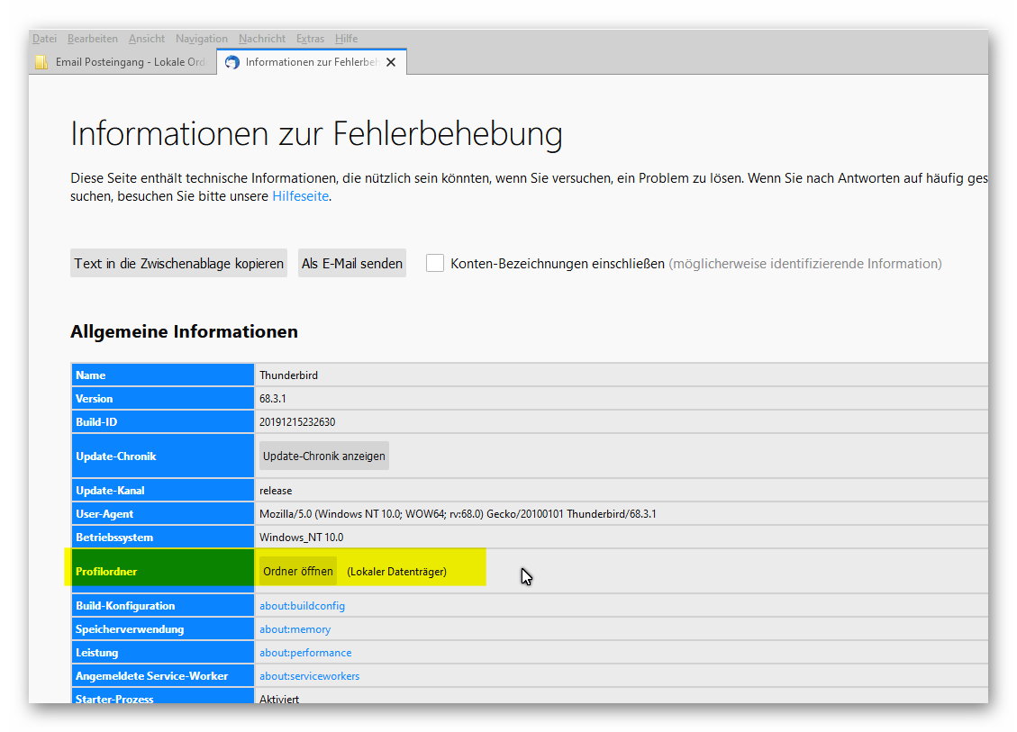Open the Datei menu
Image resolution: width=1017 pixels, height=732 pixels.
point(44,39)
